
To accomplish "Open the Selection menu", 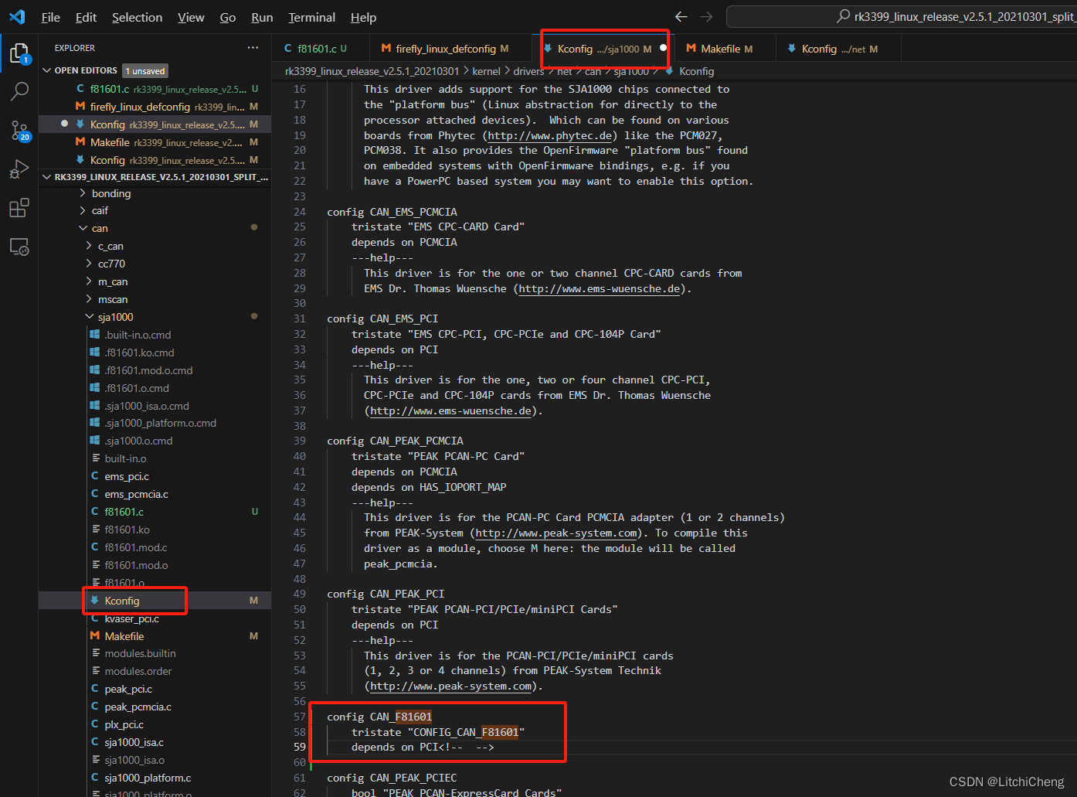I will point(137,17).
